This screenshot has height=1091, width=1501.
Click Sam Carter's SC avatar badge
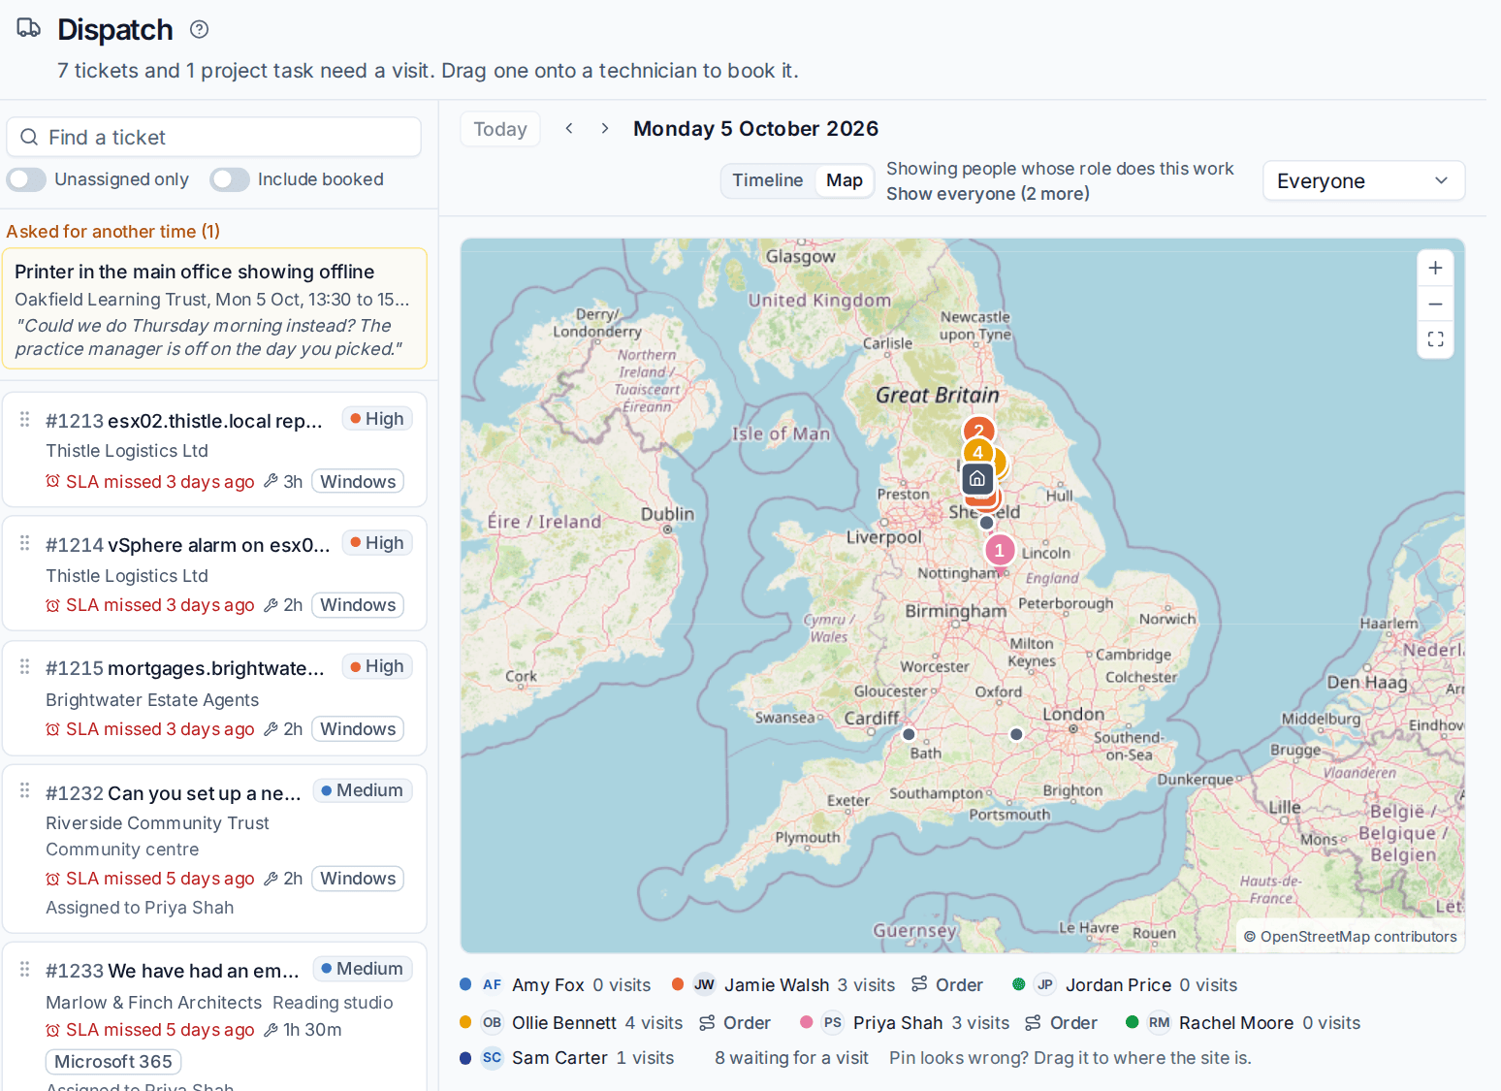(493, 1057)
